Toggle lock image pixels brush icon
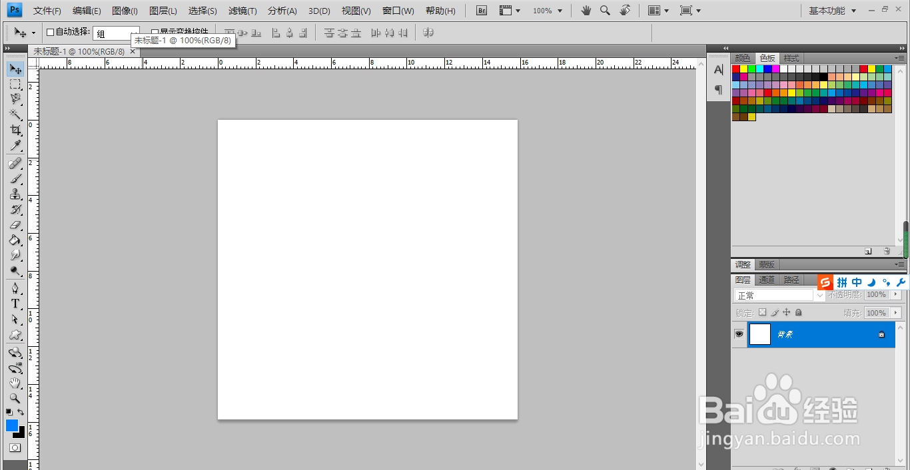Image resolution: width=910 pixels, height=470 pixels. 775,312
